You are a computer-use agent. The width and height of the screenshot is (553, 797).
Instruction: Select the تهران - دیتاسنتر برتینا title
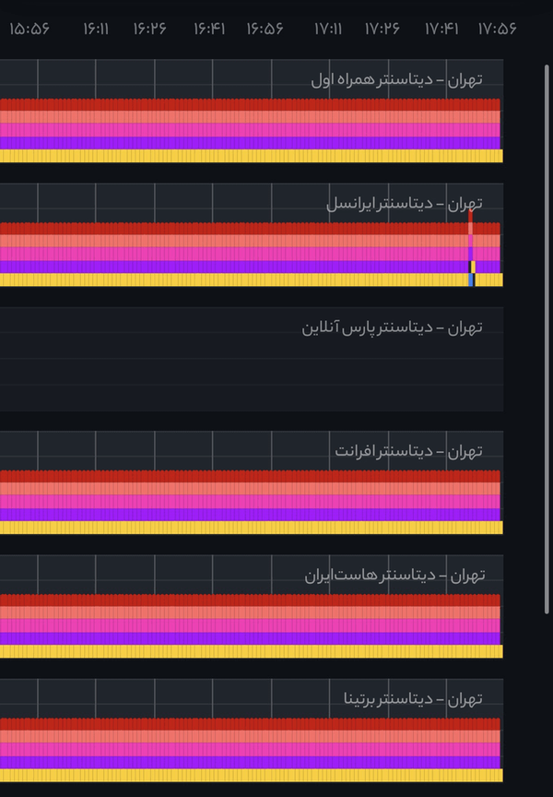[413, 699]
